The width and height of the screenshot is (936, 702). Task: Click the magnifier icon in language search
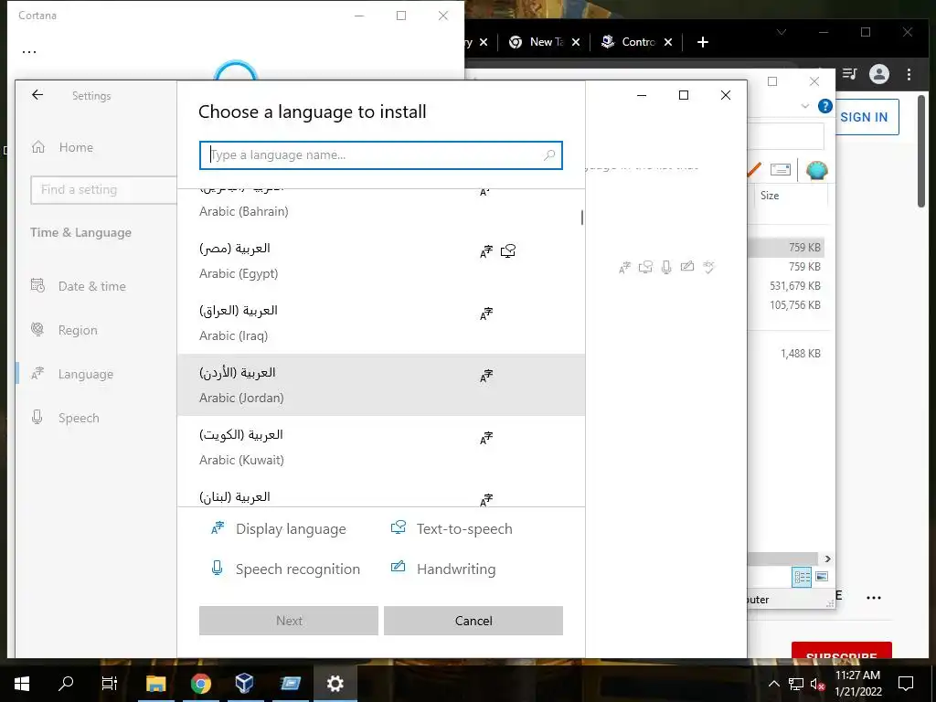549,155
